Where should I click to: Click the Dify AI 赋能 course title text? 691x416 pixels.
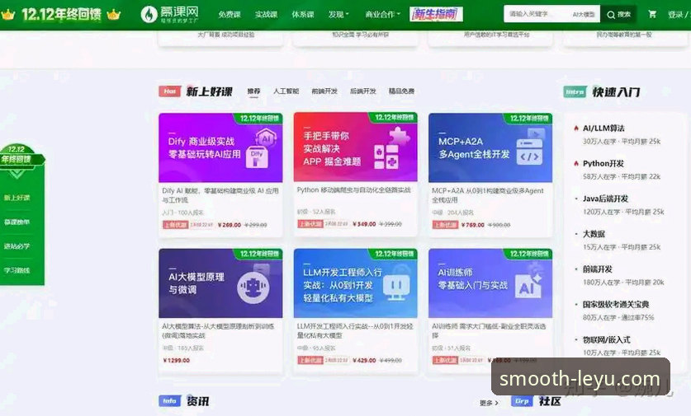[x=220, y=195]
